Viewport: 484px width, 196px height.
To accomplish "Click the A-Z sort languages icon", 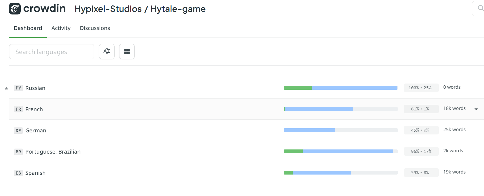I will pyautogui.click(x=107, y=51).
